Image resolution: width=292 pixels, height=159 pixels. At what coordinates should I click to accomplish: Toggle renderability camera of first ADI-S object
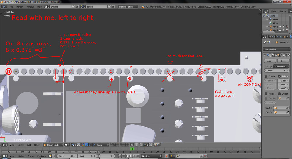[x=287, y=27]
